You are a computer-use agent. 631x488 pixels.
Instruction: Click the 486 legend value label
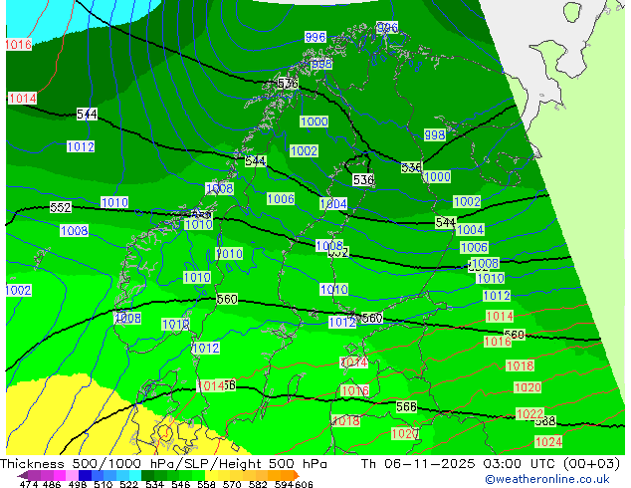[51, 484]
